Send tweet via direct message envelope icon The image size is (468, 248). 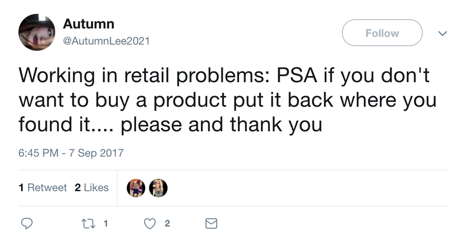211,223
